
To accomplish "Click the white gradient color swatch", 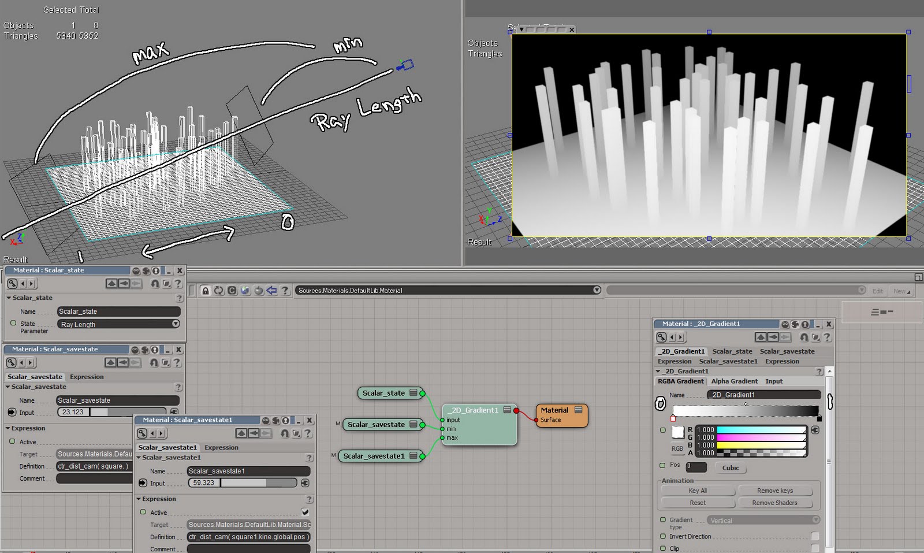I will pos(677,431).
